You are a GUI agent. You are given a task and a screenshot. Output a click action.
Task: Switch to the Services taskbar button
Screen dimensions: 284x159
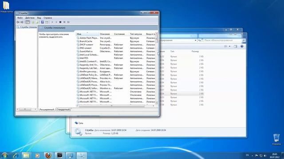(x=82, y=155)
